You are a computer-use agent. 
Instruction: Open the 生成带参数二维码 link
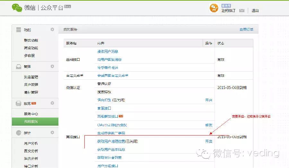pyautogui.click(x=111, y=133)
